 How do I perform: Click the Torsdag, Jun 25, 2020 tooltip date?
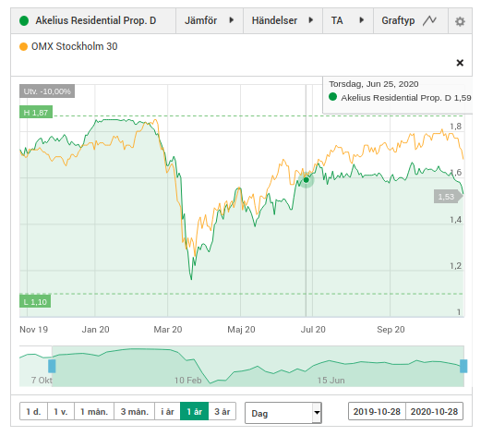pos(374,84)
